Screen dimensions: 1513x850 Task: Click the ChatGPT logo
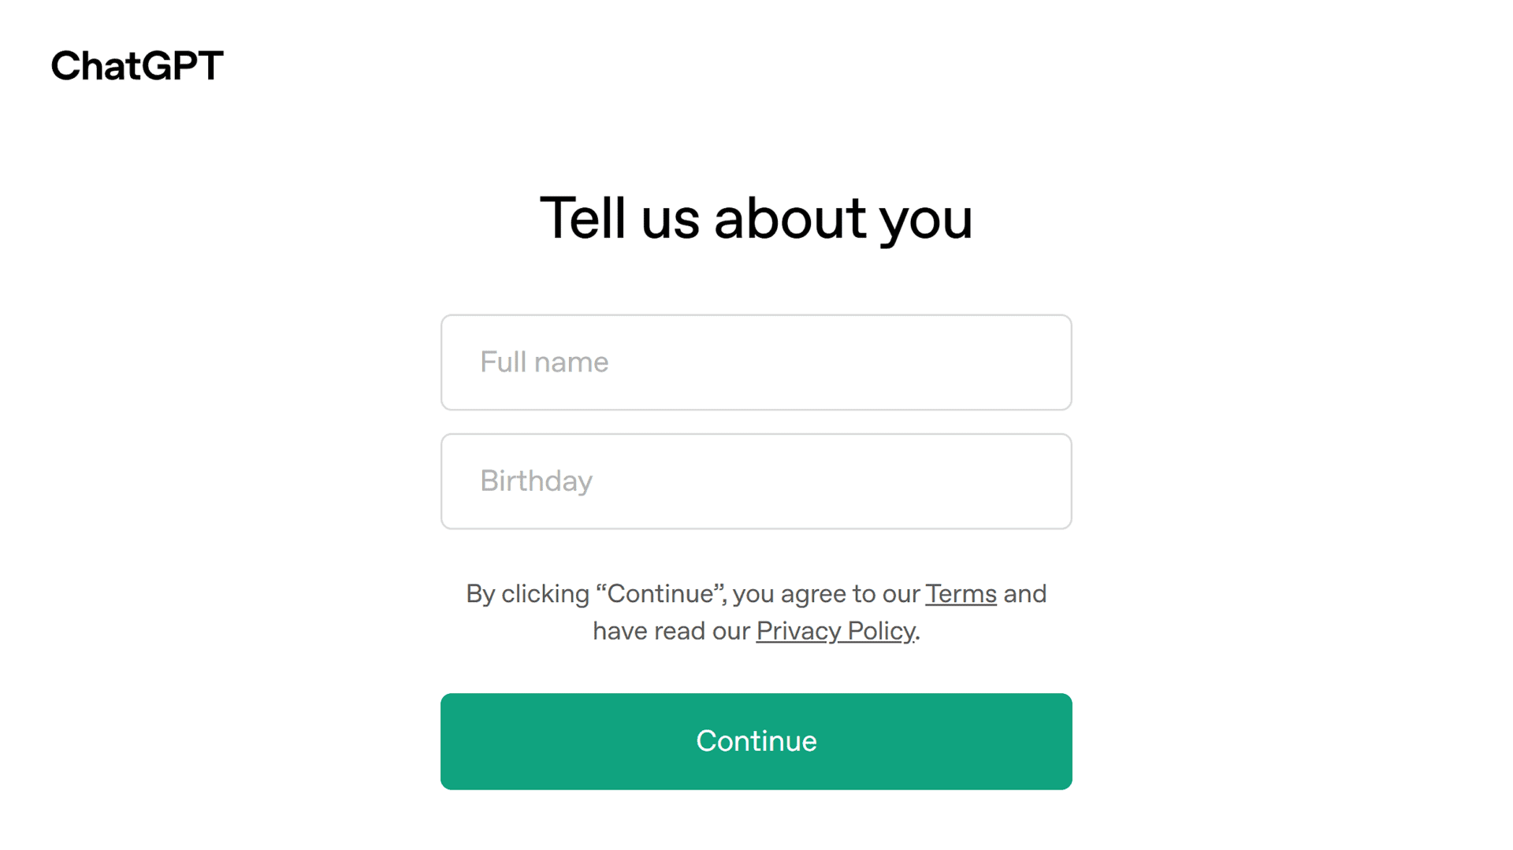(x=137, y=65)
